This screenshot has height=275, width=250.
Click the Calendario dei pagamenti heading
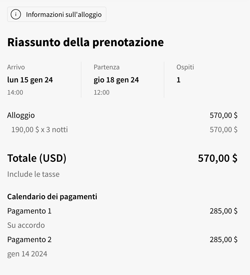(52, 197)
